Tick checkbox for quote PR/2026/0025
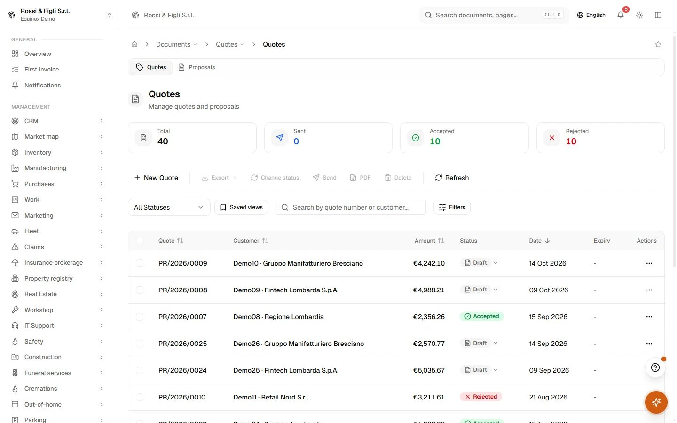The image size is (677, 423). pyautogui.click(x=140, y=344)
